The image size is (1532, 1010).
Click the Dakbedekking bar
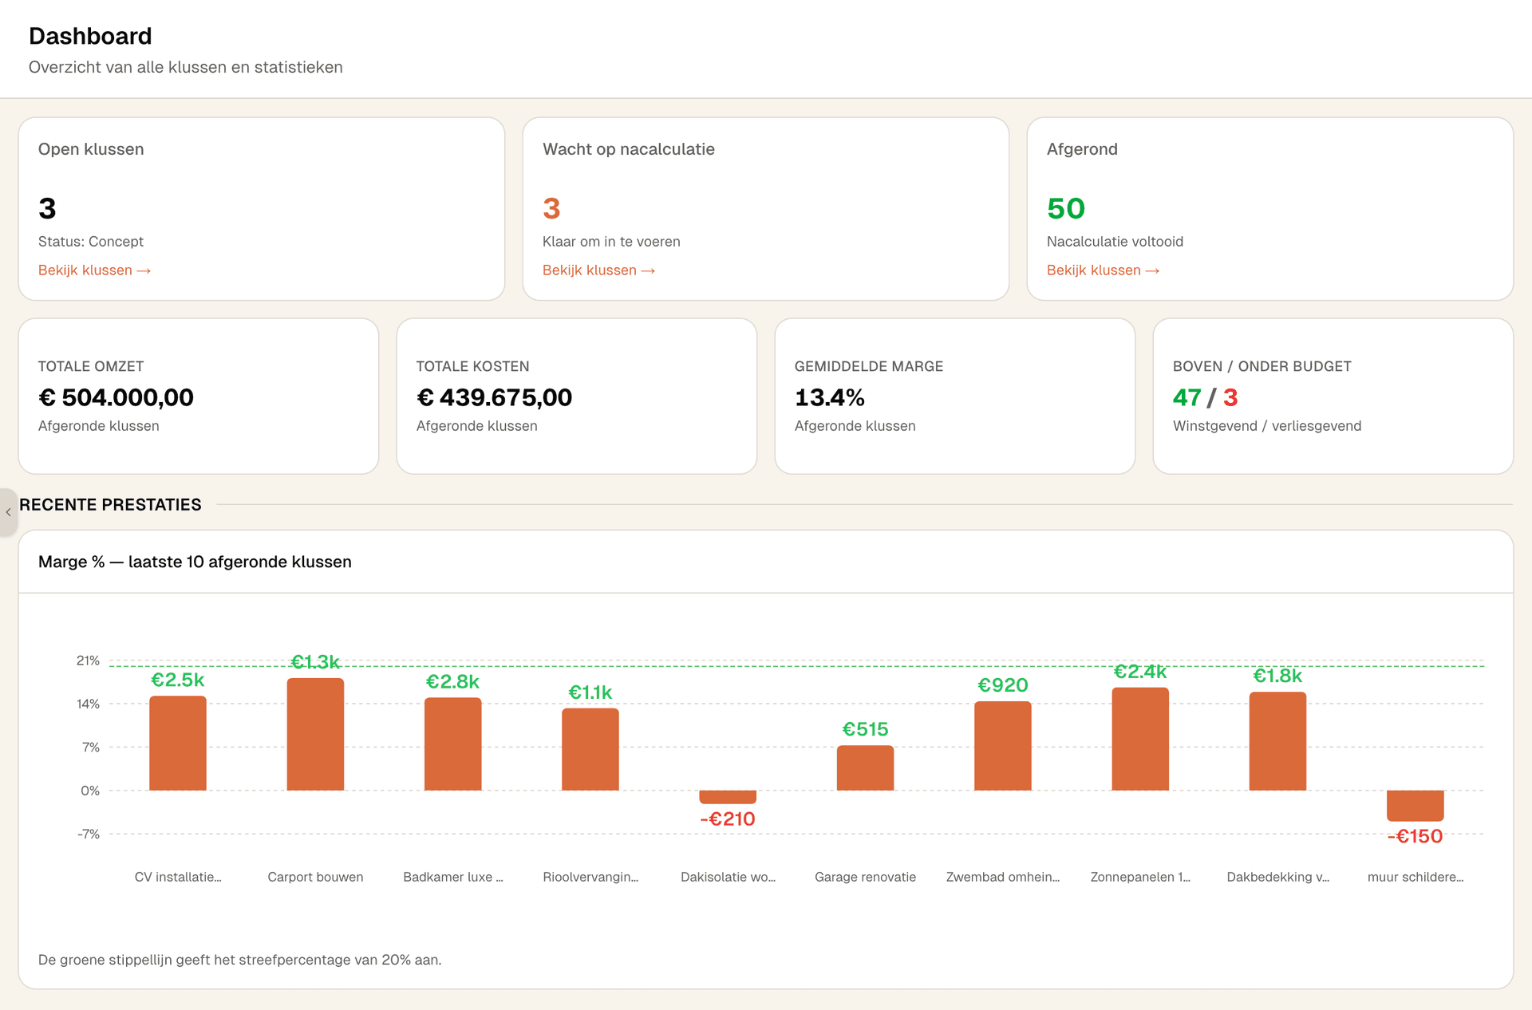1277,741
